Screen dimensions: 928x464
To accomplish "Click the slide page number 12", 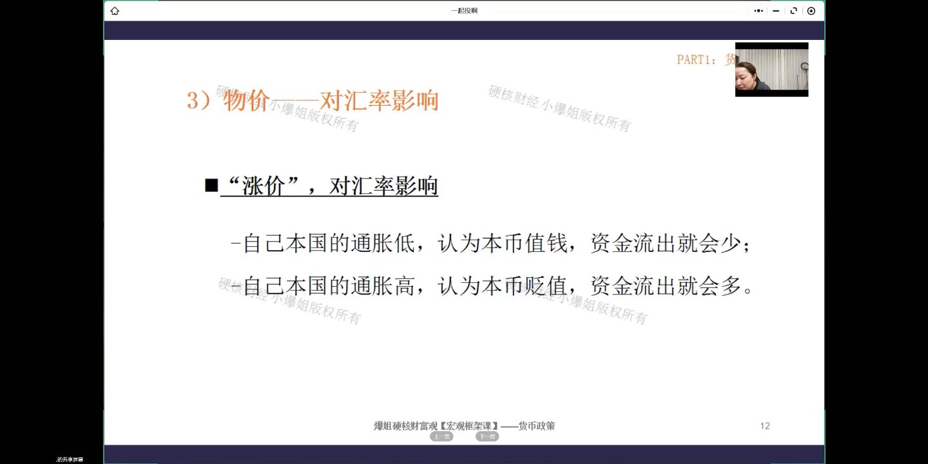I will pyautogui.click(x=765, y=426).
